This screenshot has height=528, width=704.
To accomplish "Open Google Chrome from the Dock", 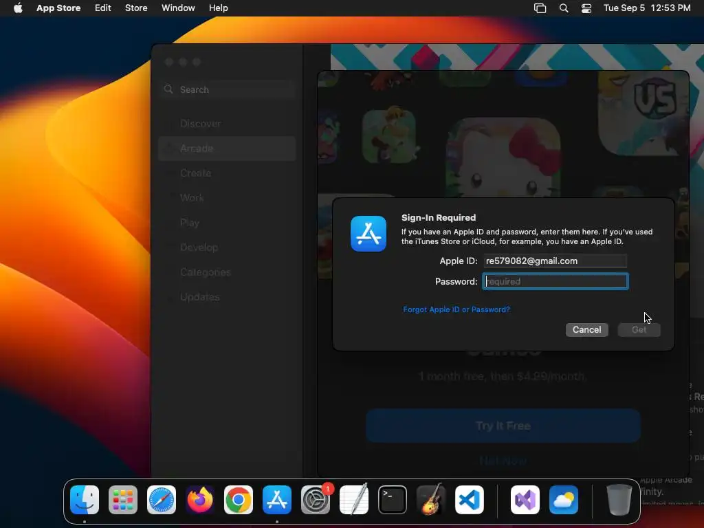I will pos(239,500).
